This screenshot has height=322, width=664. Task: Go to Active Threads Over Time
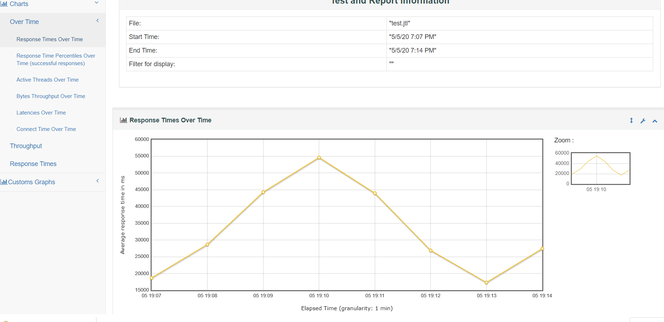tap(47, 80)
